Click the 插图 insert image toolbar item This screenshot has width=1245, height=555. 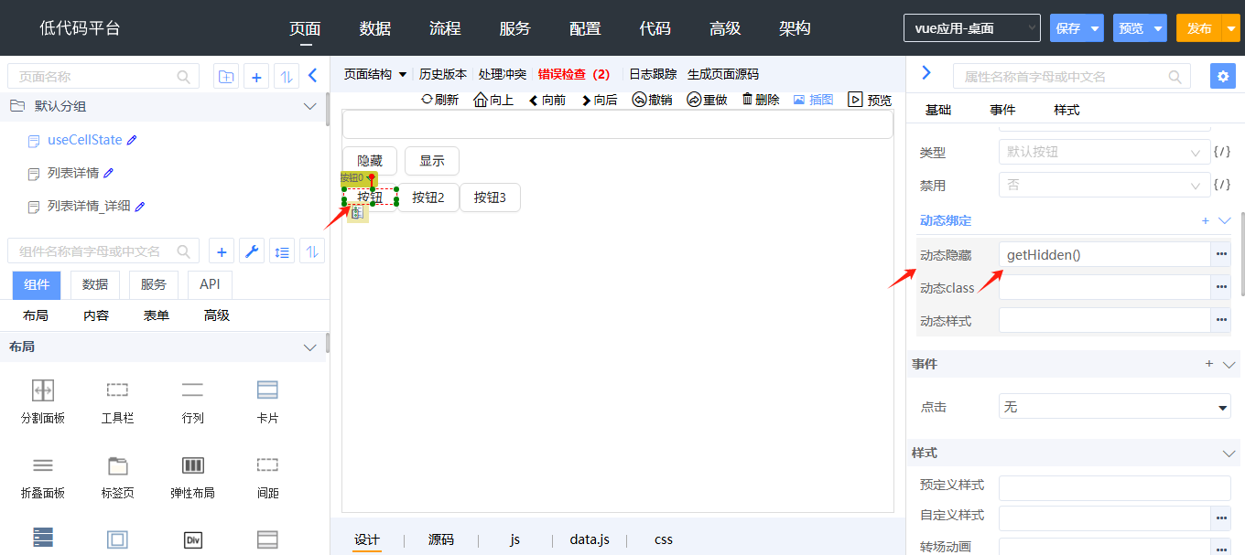tap(813, 100)
